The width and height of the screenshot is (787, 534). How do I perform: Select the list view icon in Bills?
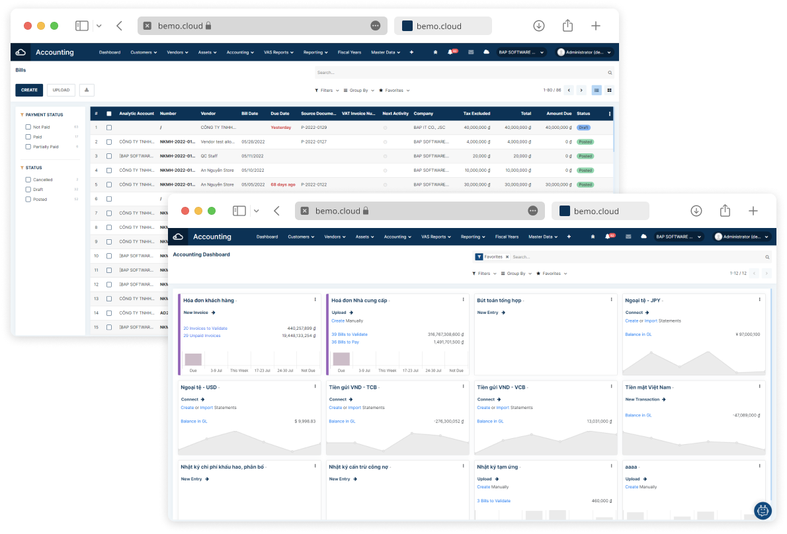point(597,91)
